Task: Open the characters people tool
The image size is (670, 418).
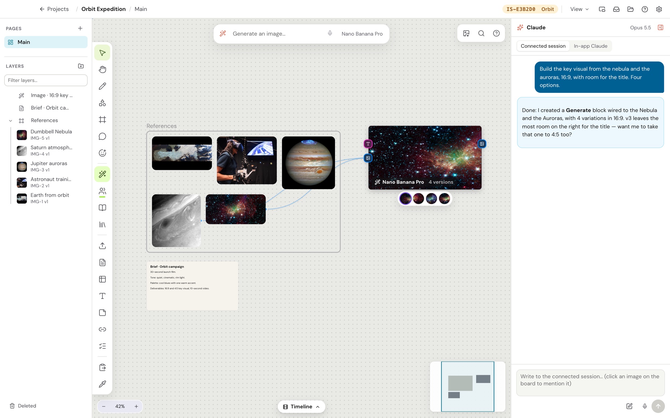Action: click(102, 191)
